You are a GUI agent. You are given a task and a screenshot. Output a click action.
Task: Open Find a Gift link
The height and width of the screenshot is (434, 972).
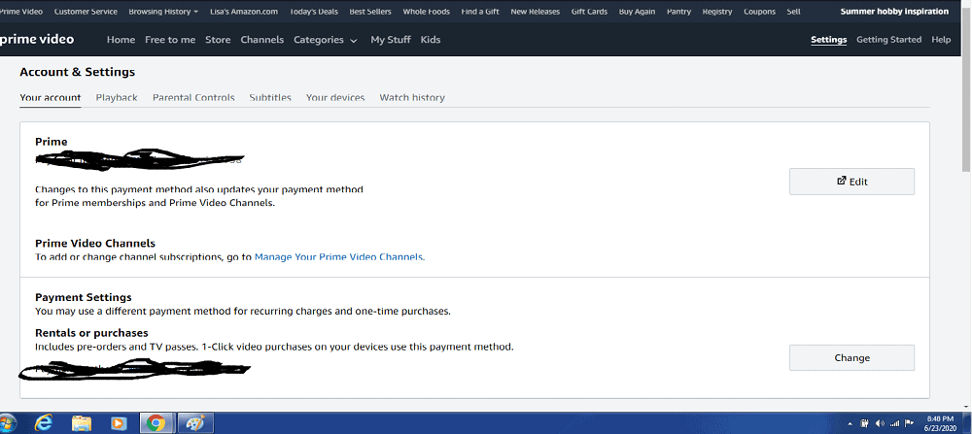tap(480, 12)
